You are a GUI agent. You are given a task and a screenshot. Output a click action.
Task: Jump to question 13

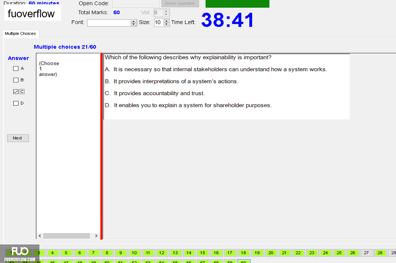(175, 253)
